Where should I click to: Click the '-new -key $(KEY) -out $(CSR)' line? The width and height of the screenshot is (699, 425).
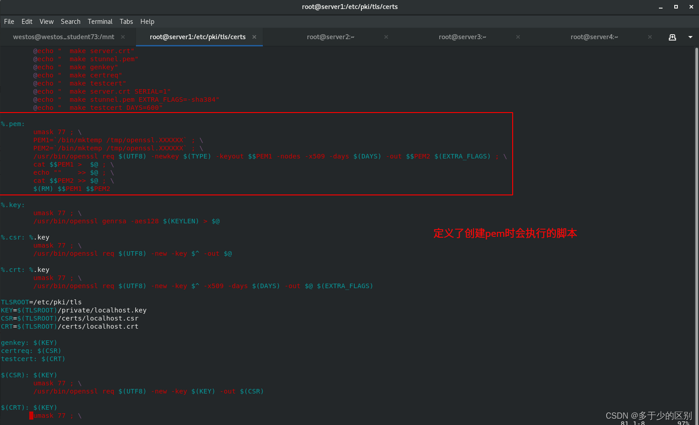[x=149, y=391]
